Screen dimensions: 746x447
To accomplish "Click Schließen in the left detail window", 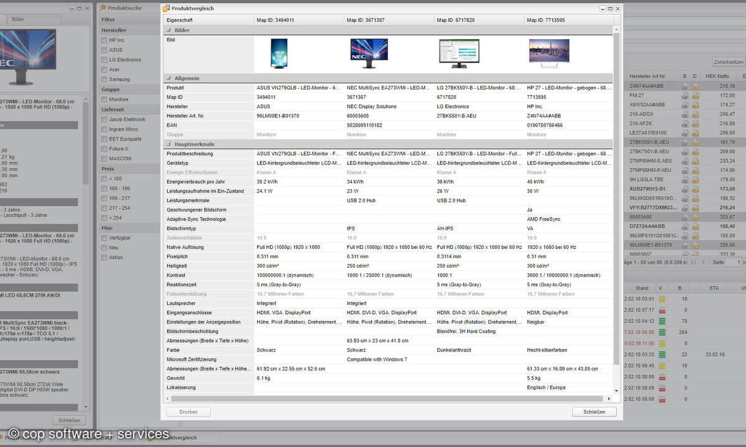I will click(68, 420).
